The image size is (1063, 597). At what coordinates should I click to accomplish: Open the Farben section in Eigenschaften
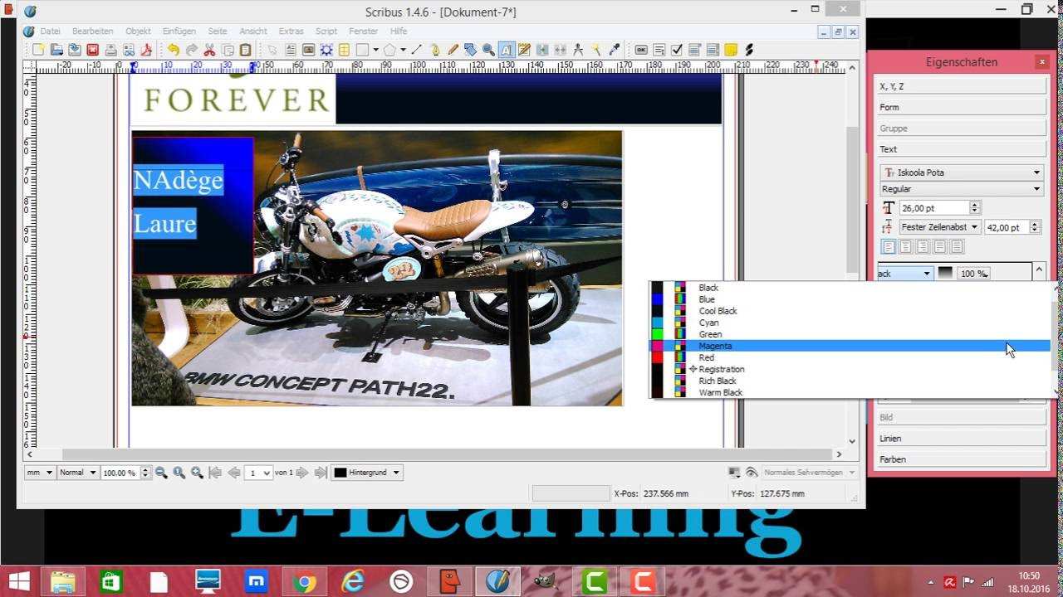coord(961,459)
